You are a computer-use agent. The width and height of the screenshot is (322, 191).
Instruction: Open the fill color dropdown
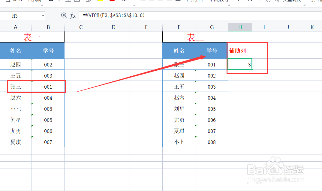click(104, 1)
